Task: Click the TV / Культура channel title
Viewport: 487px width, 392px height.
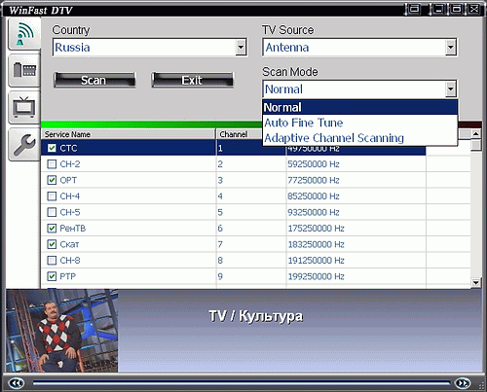Action: tap(256, 316)
